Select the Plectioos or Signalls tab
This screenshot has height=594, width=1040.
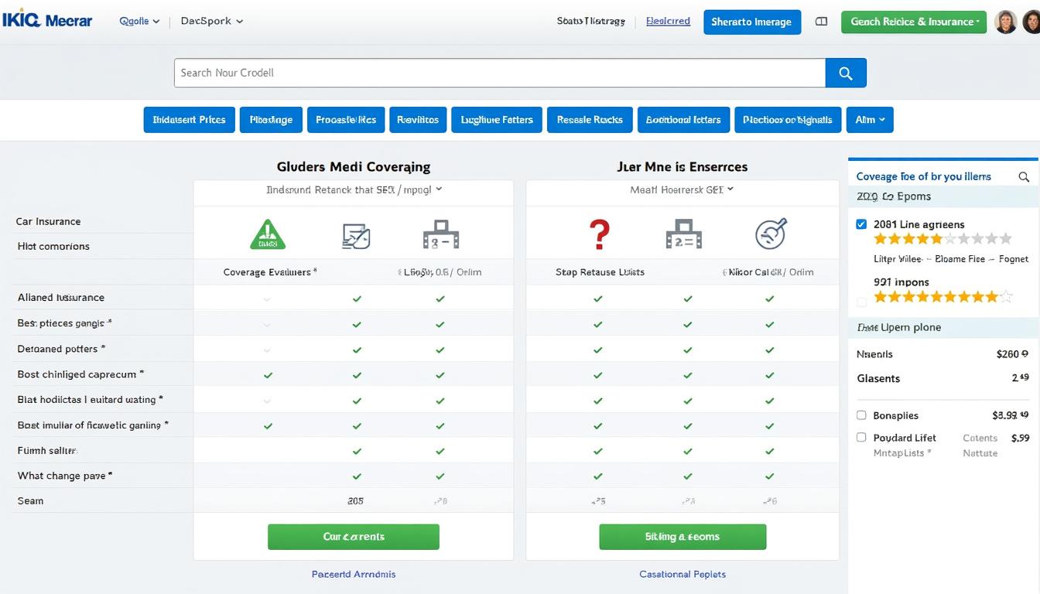(x=788, y=120)
